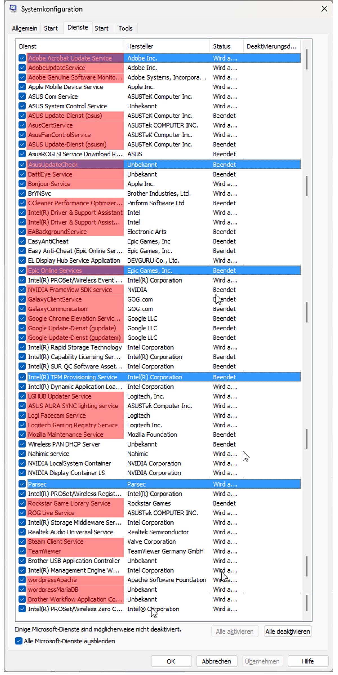Open the Start tab right of Allgemein
This screenshot has width=338, height=675.
[x=51, y=28]
